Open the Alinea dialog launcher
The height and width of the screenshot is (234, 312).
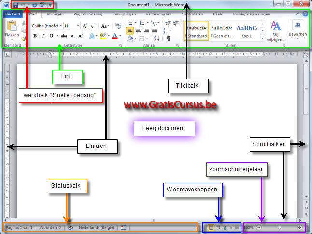[x=177, y=45]
